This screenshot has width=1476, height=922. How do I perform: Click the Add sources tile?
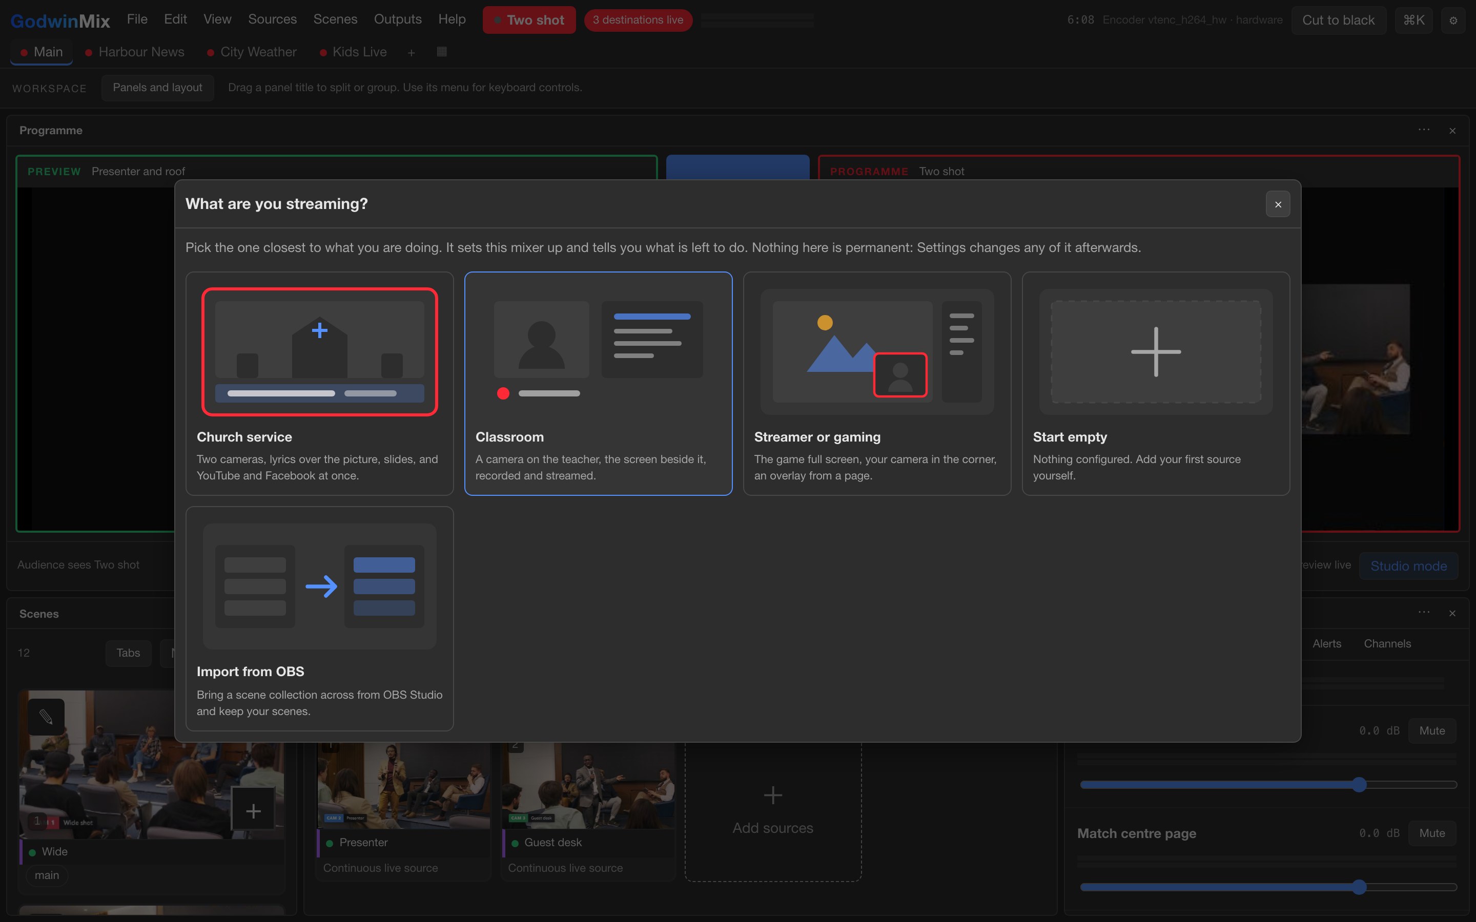(773, 811)
